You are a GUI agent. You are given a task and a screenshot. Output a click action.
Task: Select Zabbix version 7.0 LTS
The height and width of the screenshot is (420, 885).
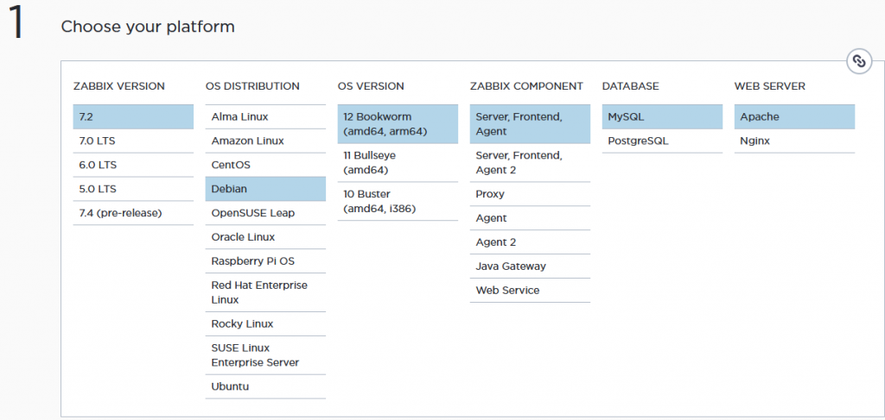coord(133,141)
